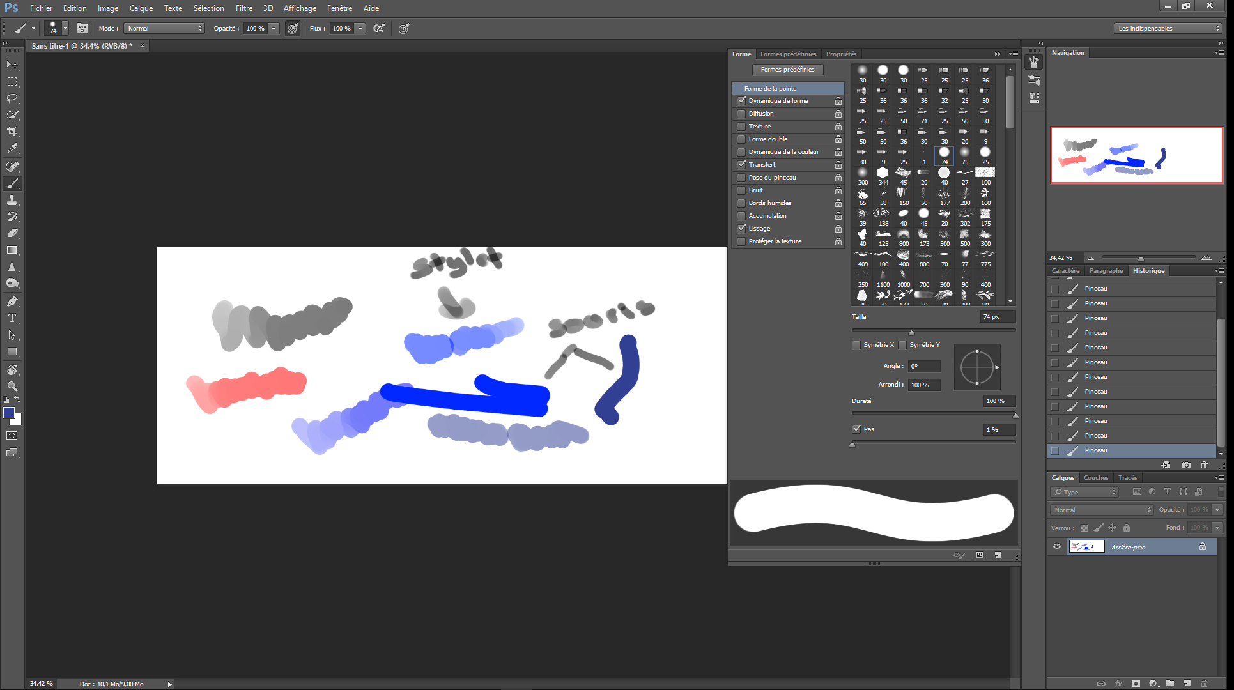
Task: Hide the Arrière-plan layer
Action: coord(1057,546)
